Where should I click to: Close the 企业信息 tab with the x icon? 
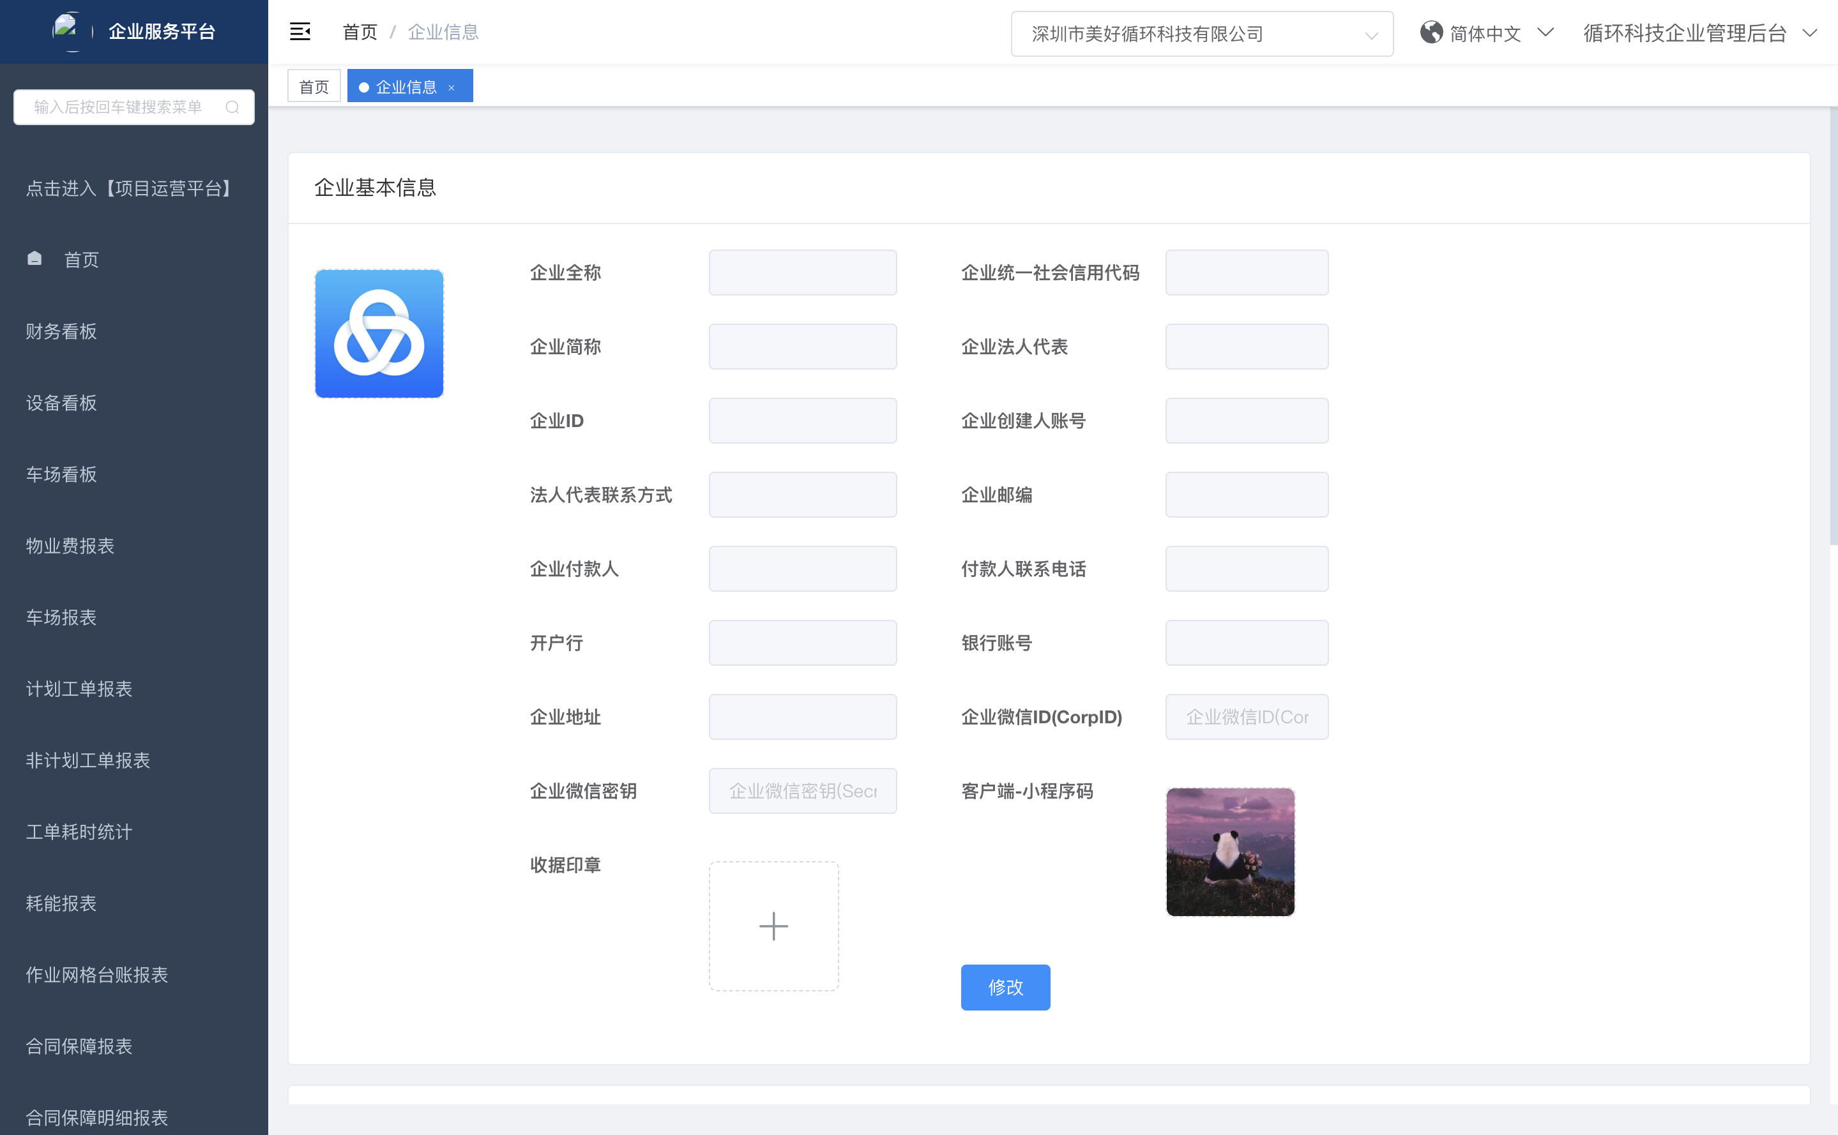[452, 88]
